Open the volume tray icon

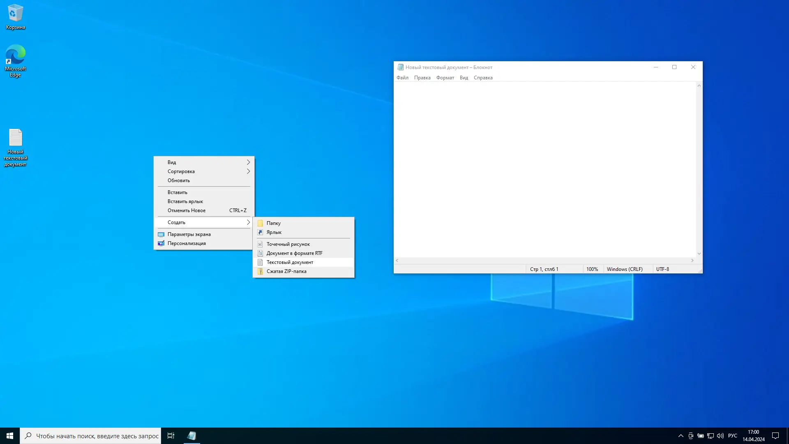coord(720,436)
